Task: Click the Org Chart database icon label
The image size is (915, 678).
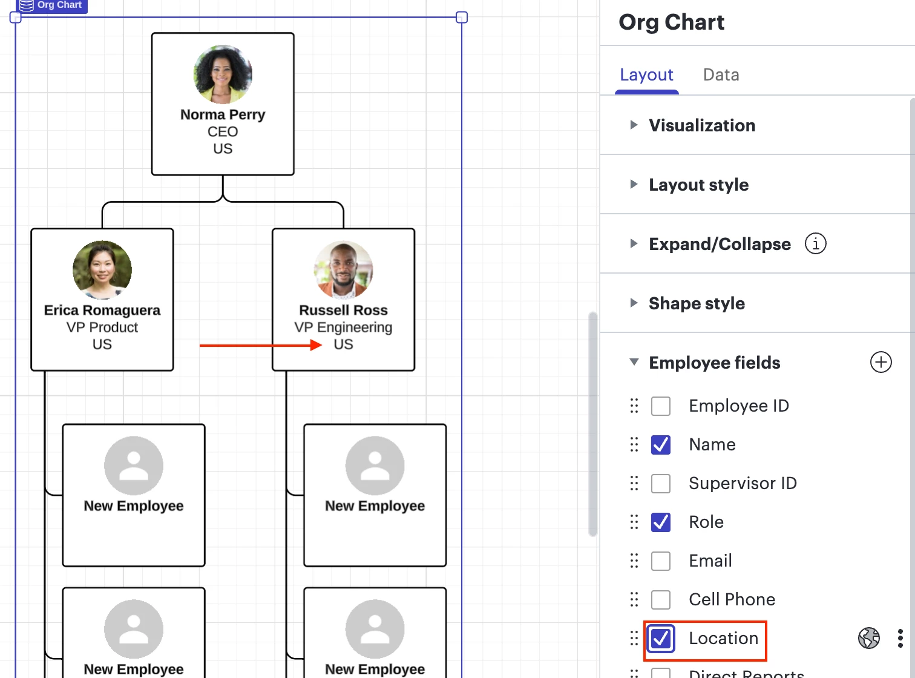Action: click(51, 5)
